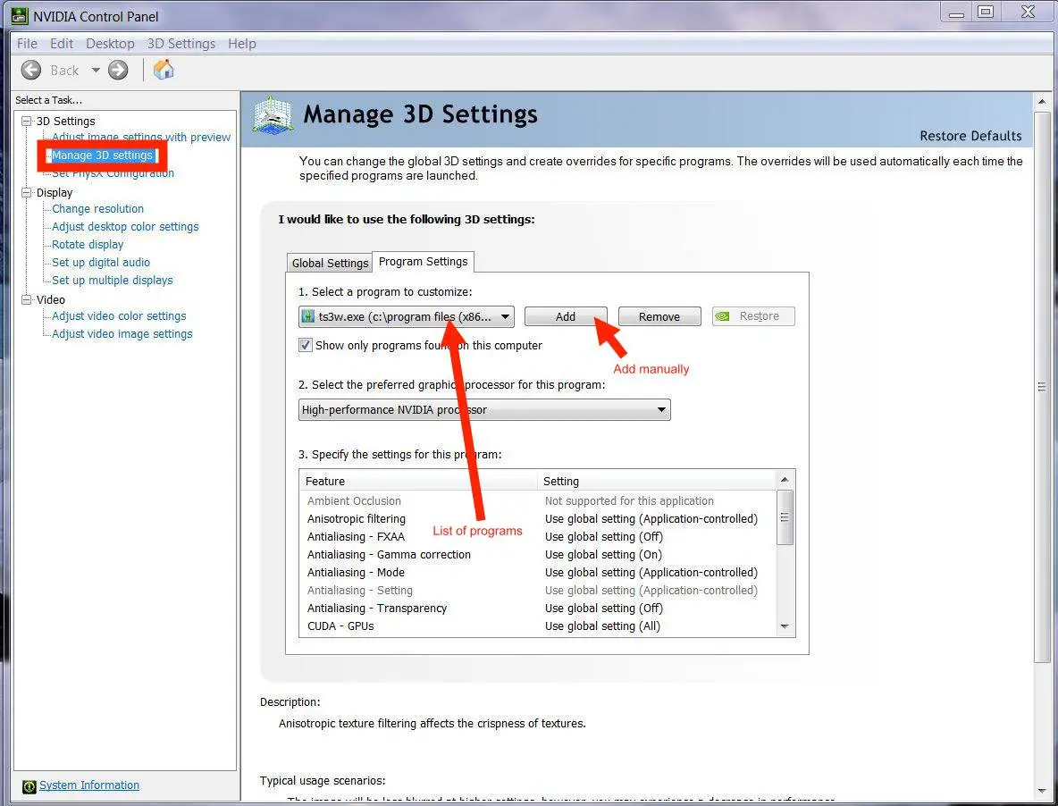Open the System Information link

point(89,785)
